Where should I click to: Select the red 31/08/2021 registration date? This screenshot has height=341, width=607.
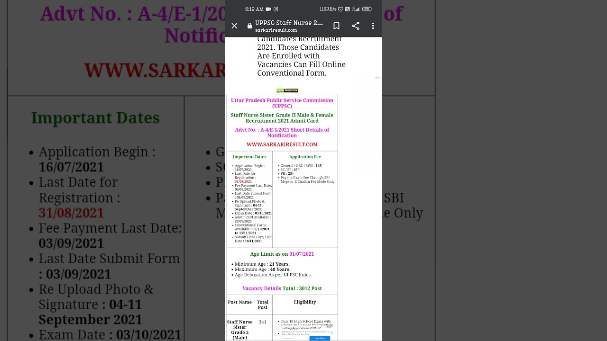click(243, 181)
